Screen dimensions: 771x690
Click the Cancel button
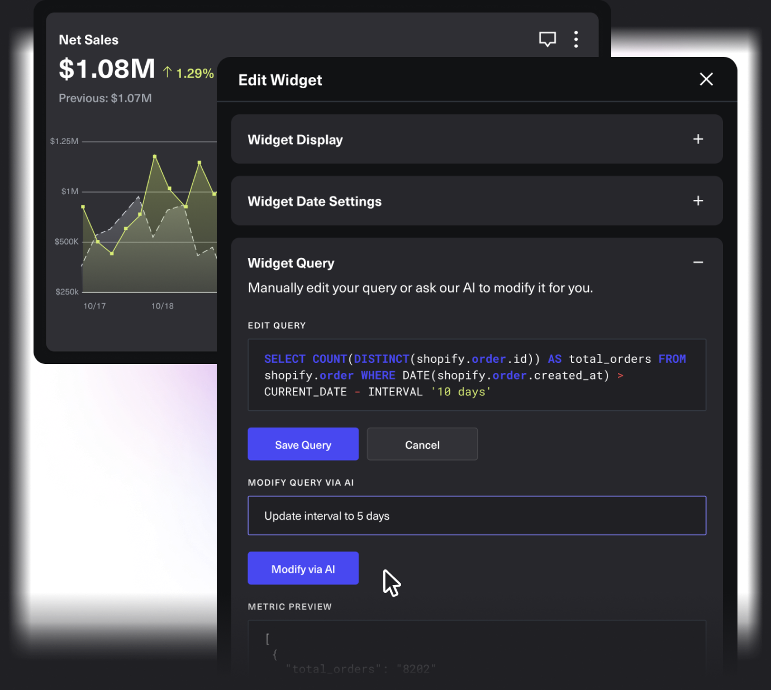(422, 444)
